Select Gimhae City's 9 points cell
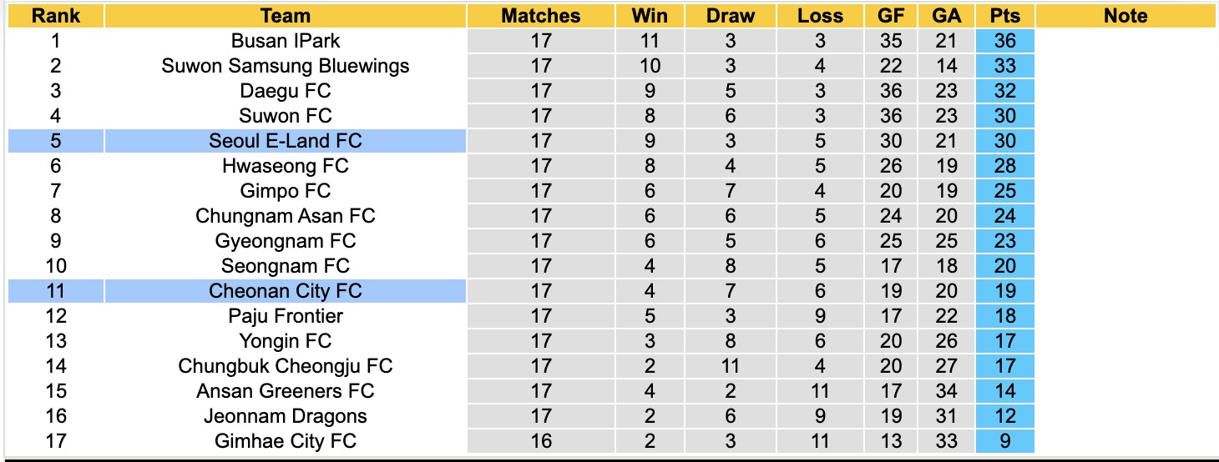 tap(1005, 441)
